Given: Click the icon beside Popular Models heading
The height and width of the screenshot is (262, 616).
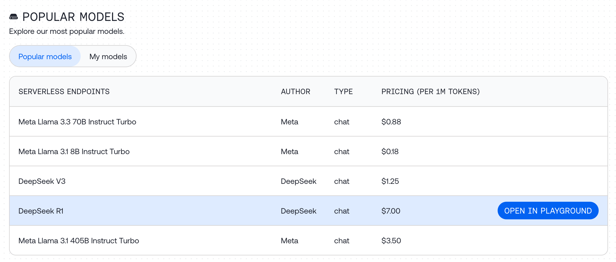Looking at the screenshot, I should coord(13,17).
